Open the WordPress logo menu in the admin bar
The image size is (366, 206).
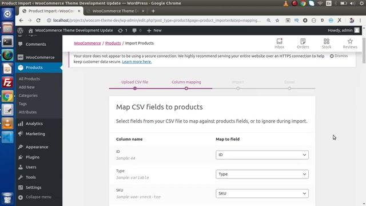[21, 30]
